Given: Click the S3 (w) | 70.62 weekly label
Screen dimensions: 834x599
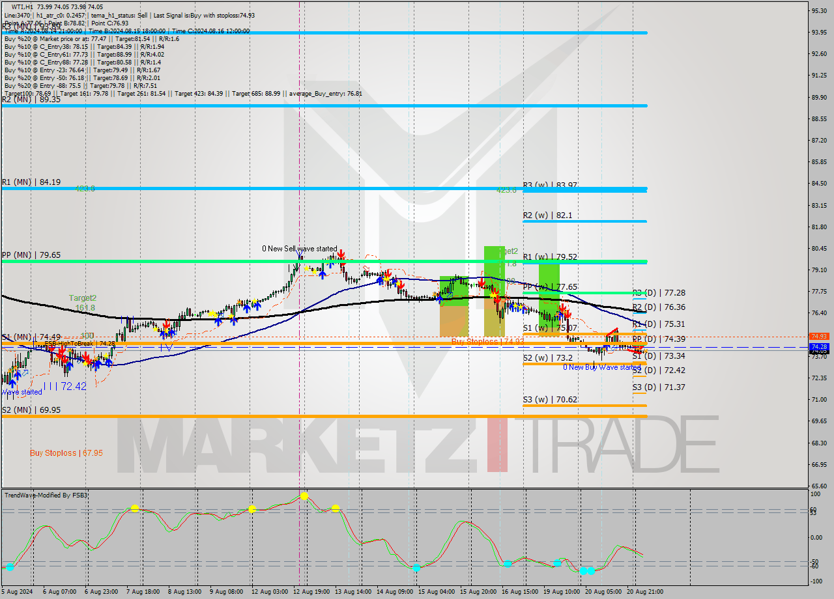Looking at the screenshot, I should click(x=550, y=400).
